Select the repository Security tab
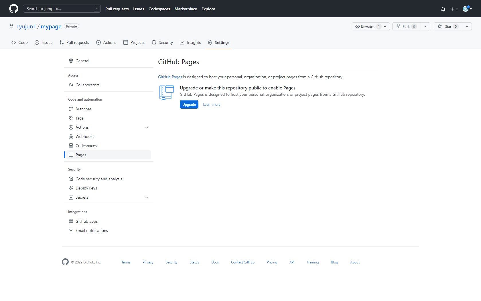481x301 pixels. pyautogui.click(x=162, y=42)
